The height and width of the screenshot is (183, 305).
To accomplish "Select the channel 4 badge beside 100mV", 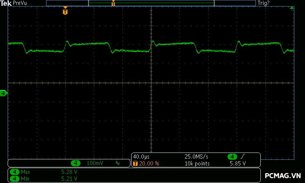I will 76,163.
